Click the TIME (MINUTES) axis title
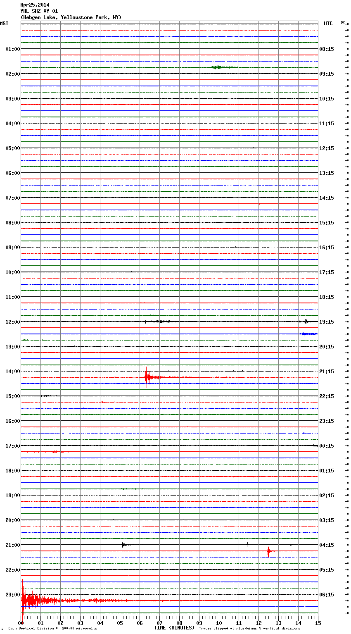 174,628
